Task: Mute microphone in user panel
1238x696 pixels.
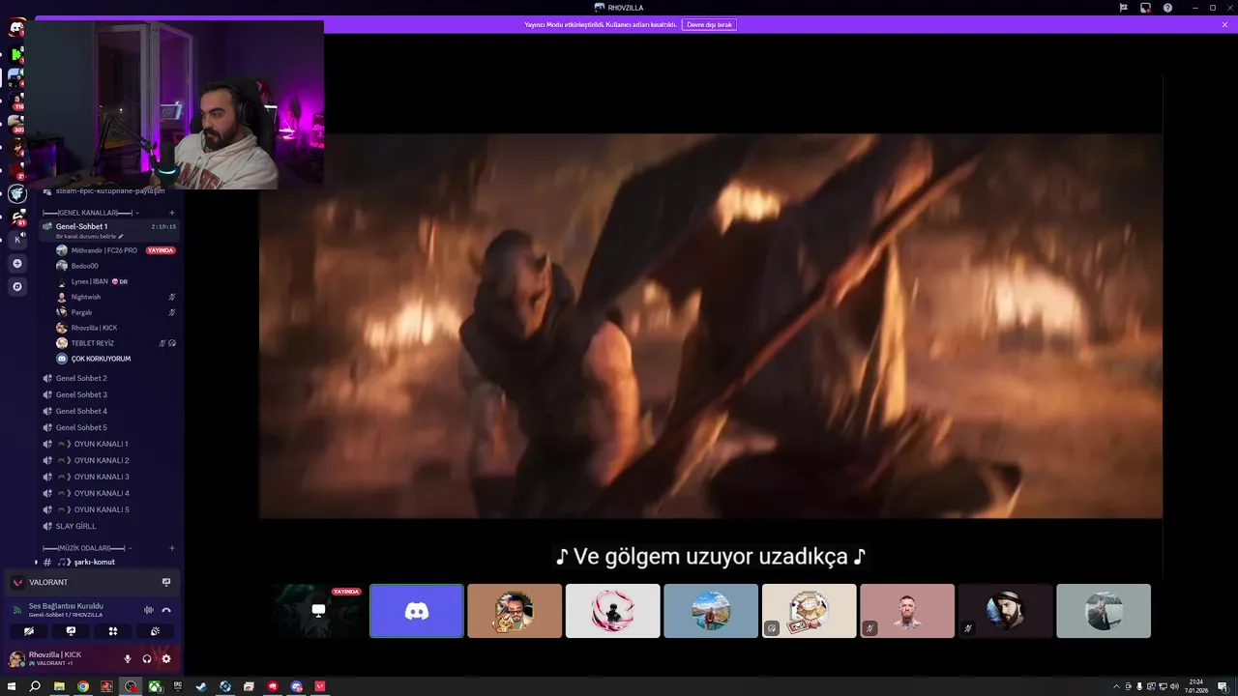Action: (127, 658)
